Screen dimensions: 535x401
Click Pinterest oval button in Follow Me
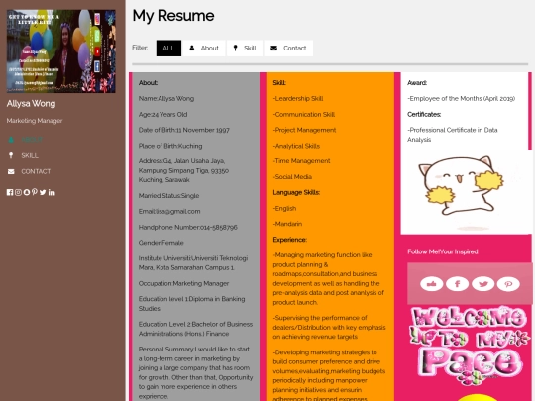(x=508, y=284)
